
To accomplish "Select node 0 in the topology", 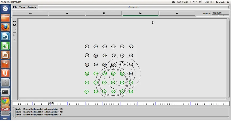I will [x=87, y=92].
